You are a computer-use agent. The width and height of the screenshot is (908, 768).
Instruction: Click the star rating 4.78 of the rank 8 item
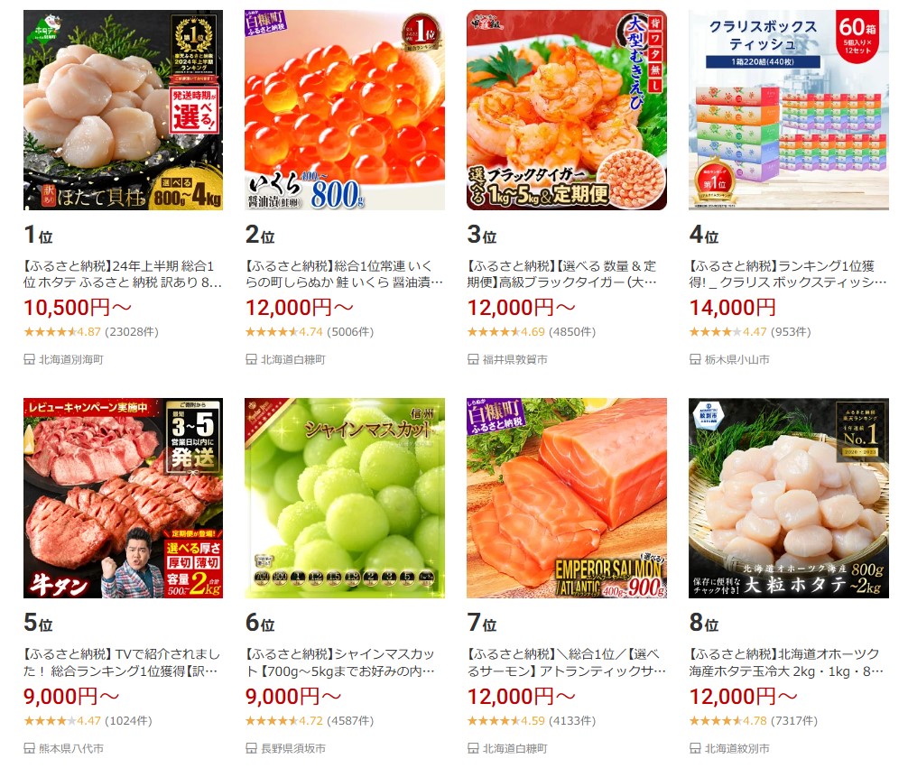coord(727,721)
